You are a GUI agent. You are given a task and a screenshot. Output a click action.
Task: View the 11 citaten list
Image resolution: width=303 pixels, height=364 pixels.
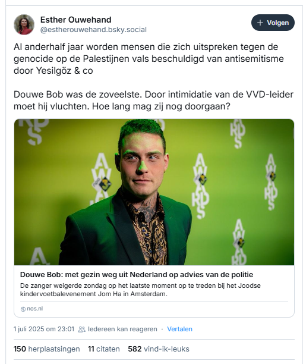pos(104,349)
